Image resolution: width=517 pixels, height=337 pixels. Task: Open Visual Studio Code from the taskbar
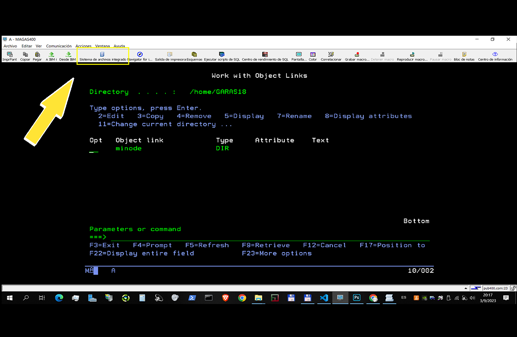tap(324, 298)
